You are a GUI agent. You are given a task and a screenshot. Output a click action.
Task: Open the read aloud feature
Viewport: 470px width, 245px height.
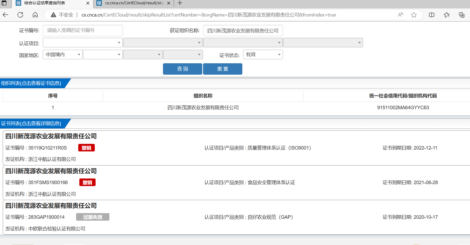[x=400, y=15]
